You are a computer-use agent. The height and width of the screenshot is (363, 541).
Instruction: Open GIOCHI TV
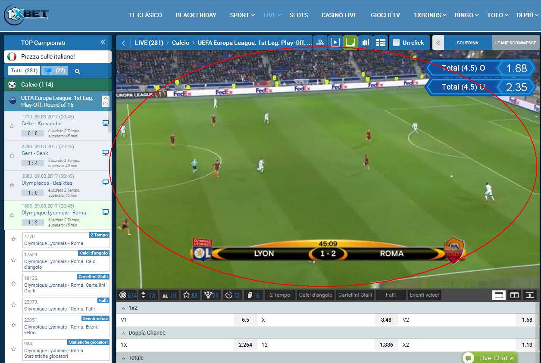point(385,15)
